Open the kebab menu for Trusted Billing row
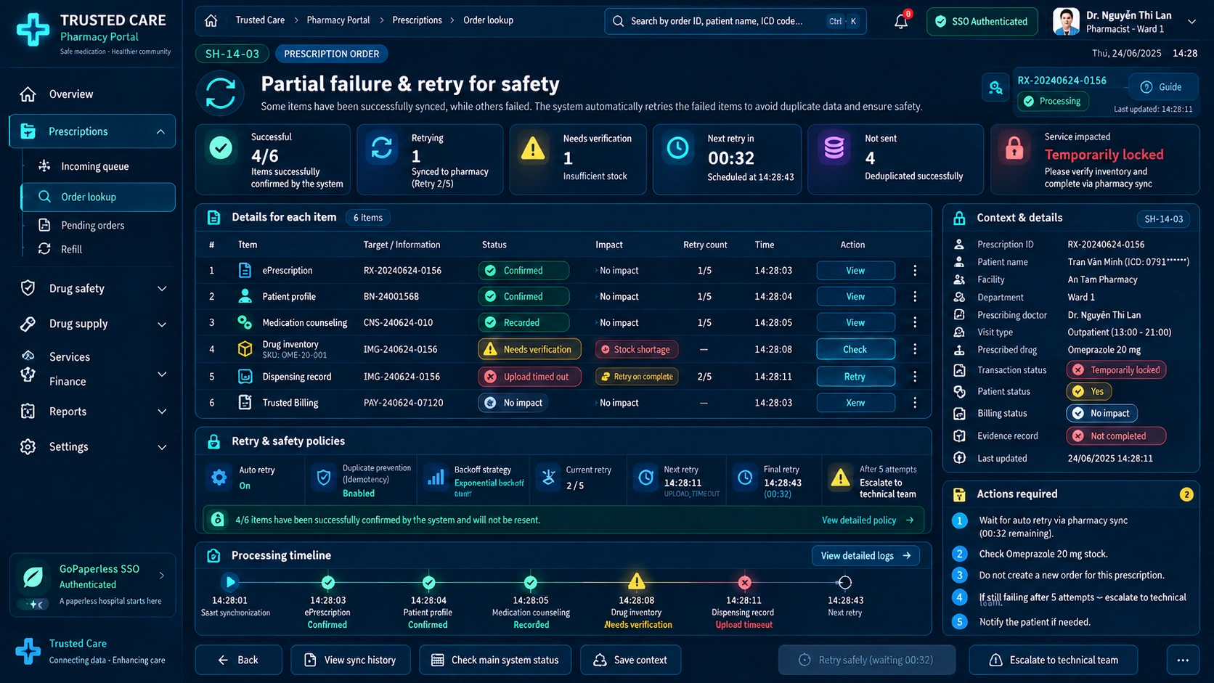This screenshot has width=1214, height=683. (915, 403)
